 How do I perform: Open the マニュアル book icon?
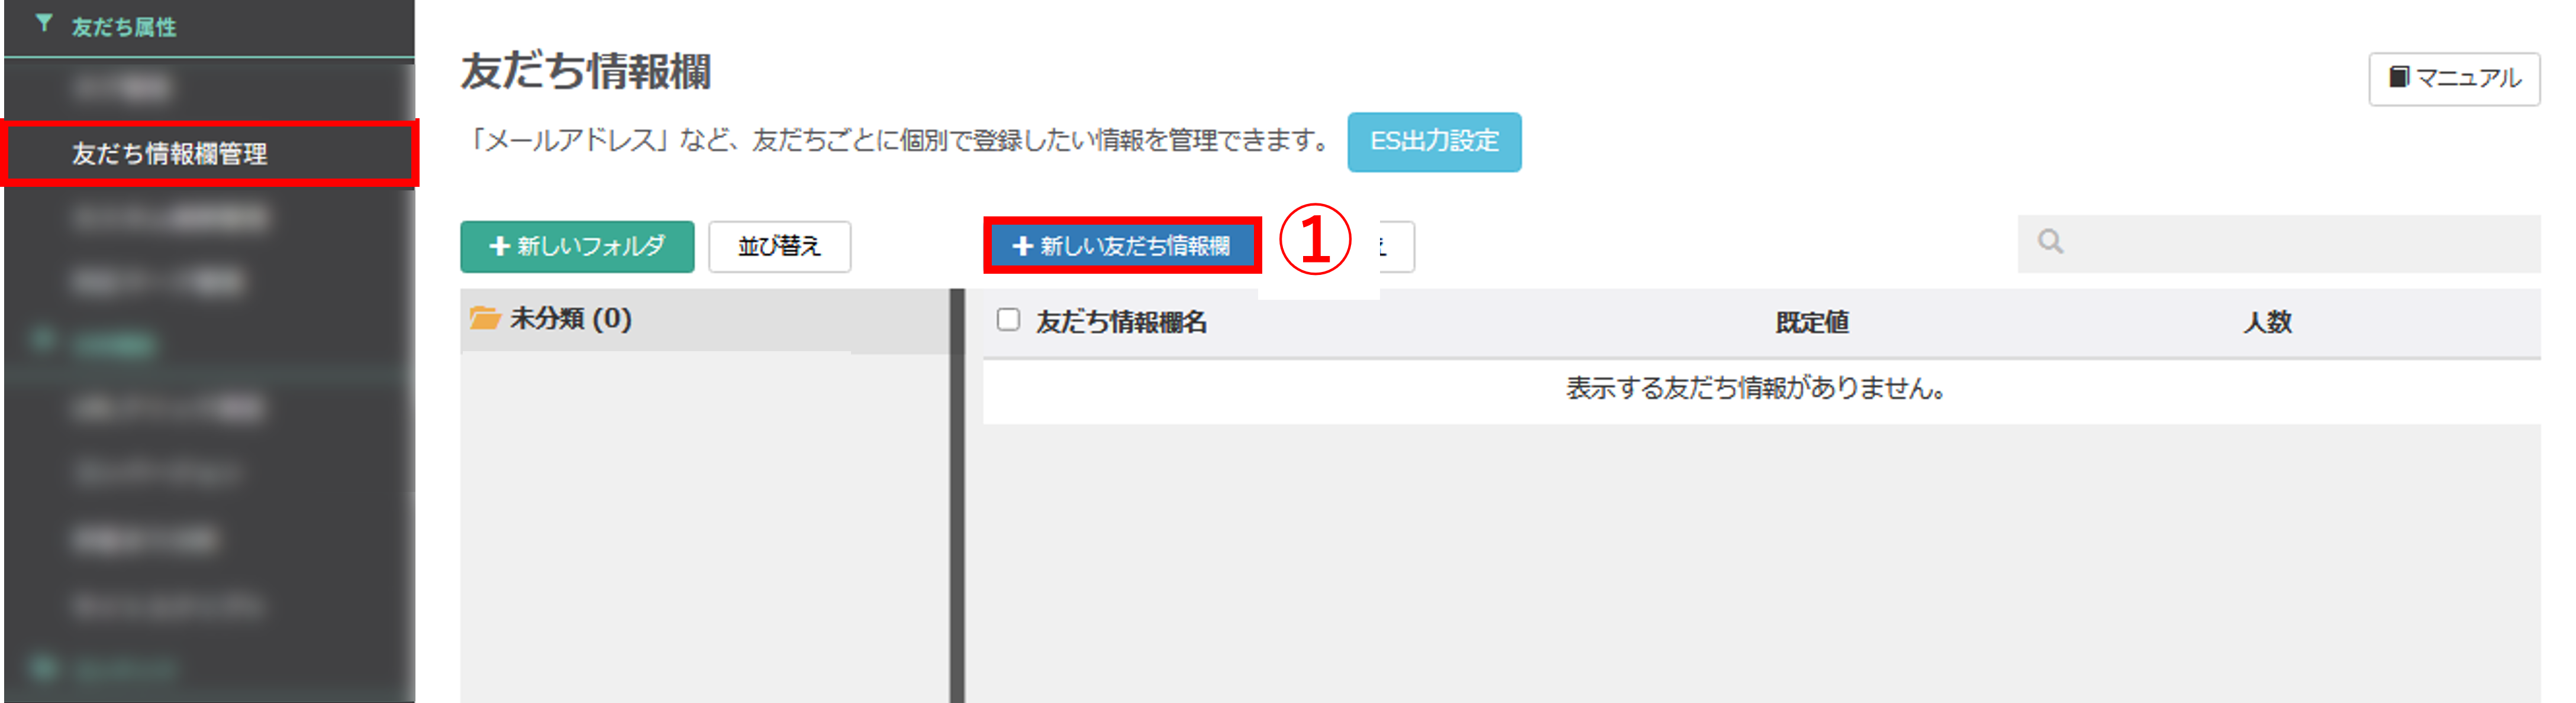[2398, 77]
